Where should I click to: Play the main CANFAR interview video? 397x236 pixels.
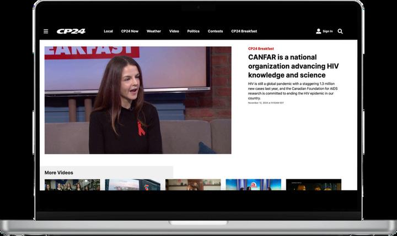tap(138, 100)
